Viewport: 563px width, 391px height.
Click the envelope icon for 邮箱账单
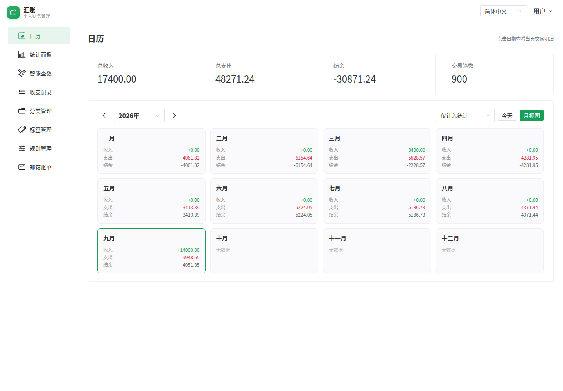click(x=22, y=167)
